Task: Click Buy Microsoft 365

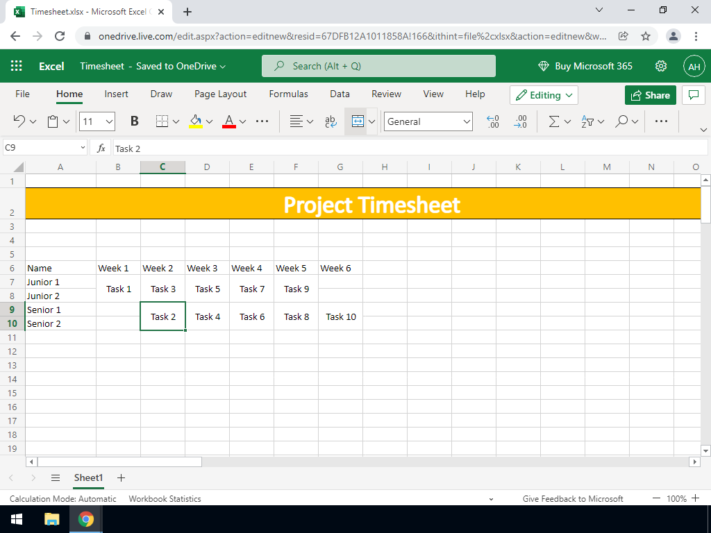Action: (x=585, y=66)
